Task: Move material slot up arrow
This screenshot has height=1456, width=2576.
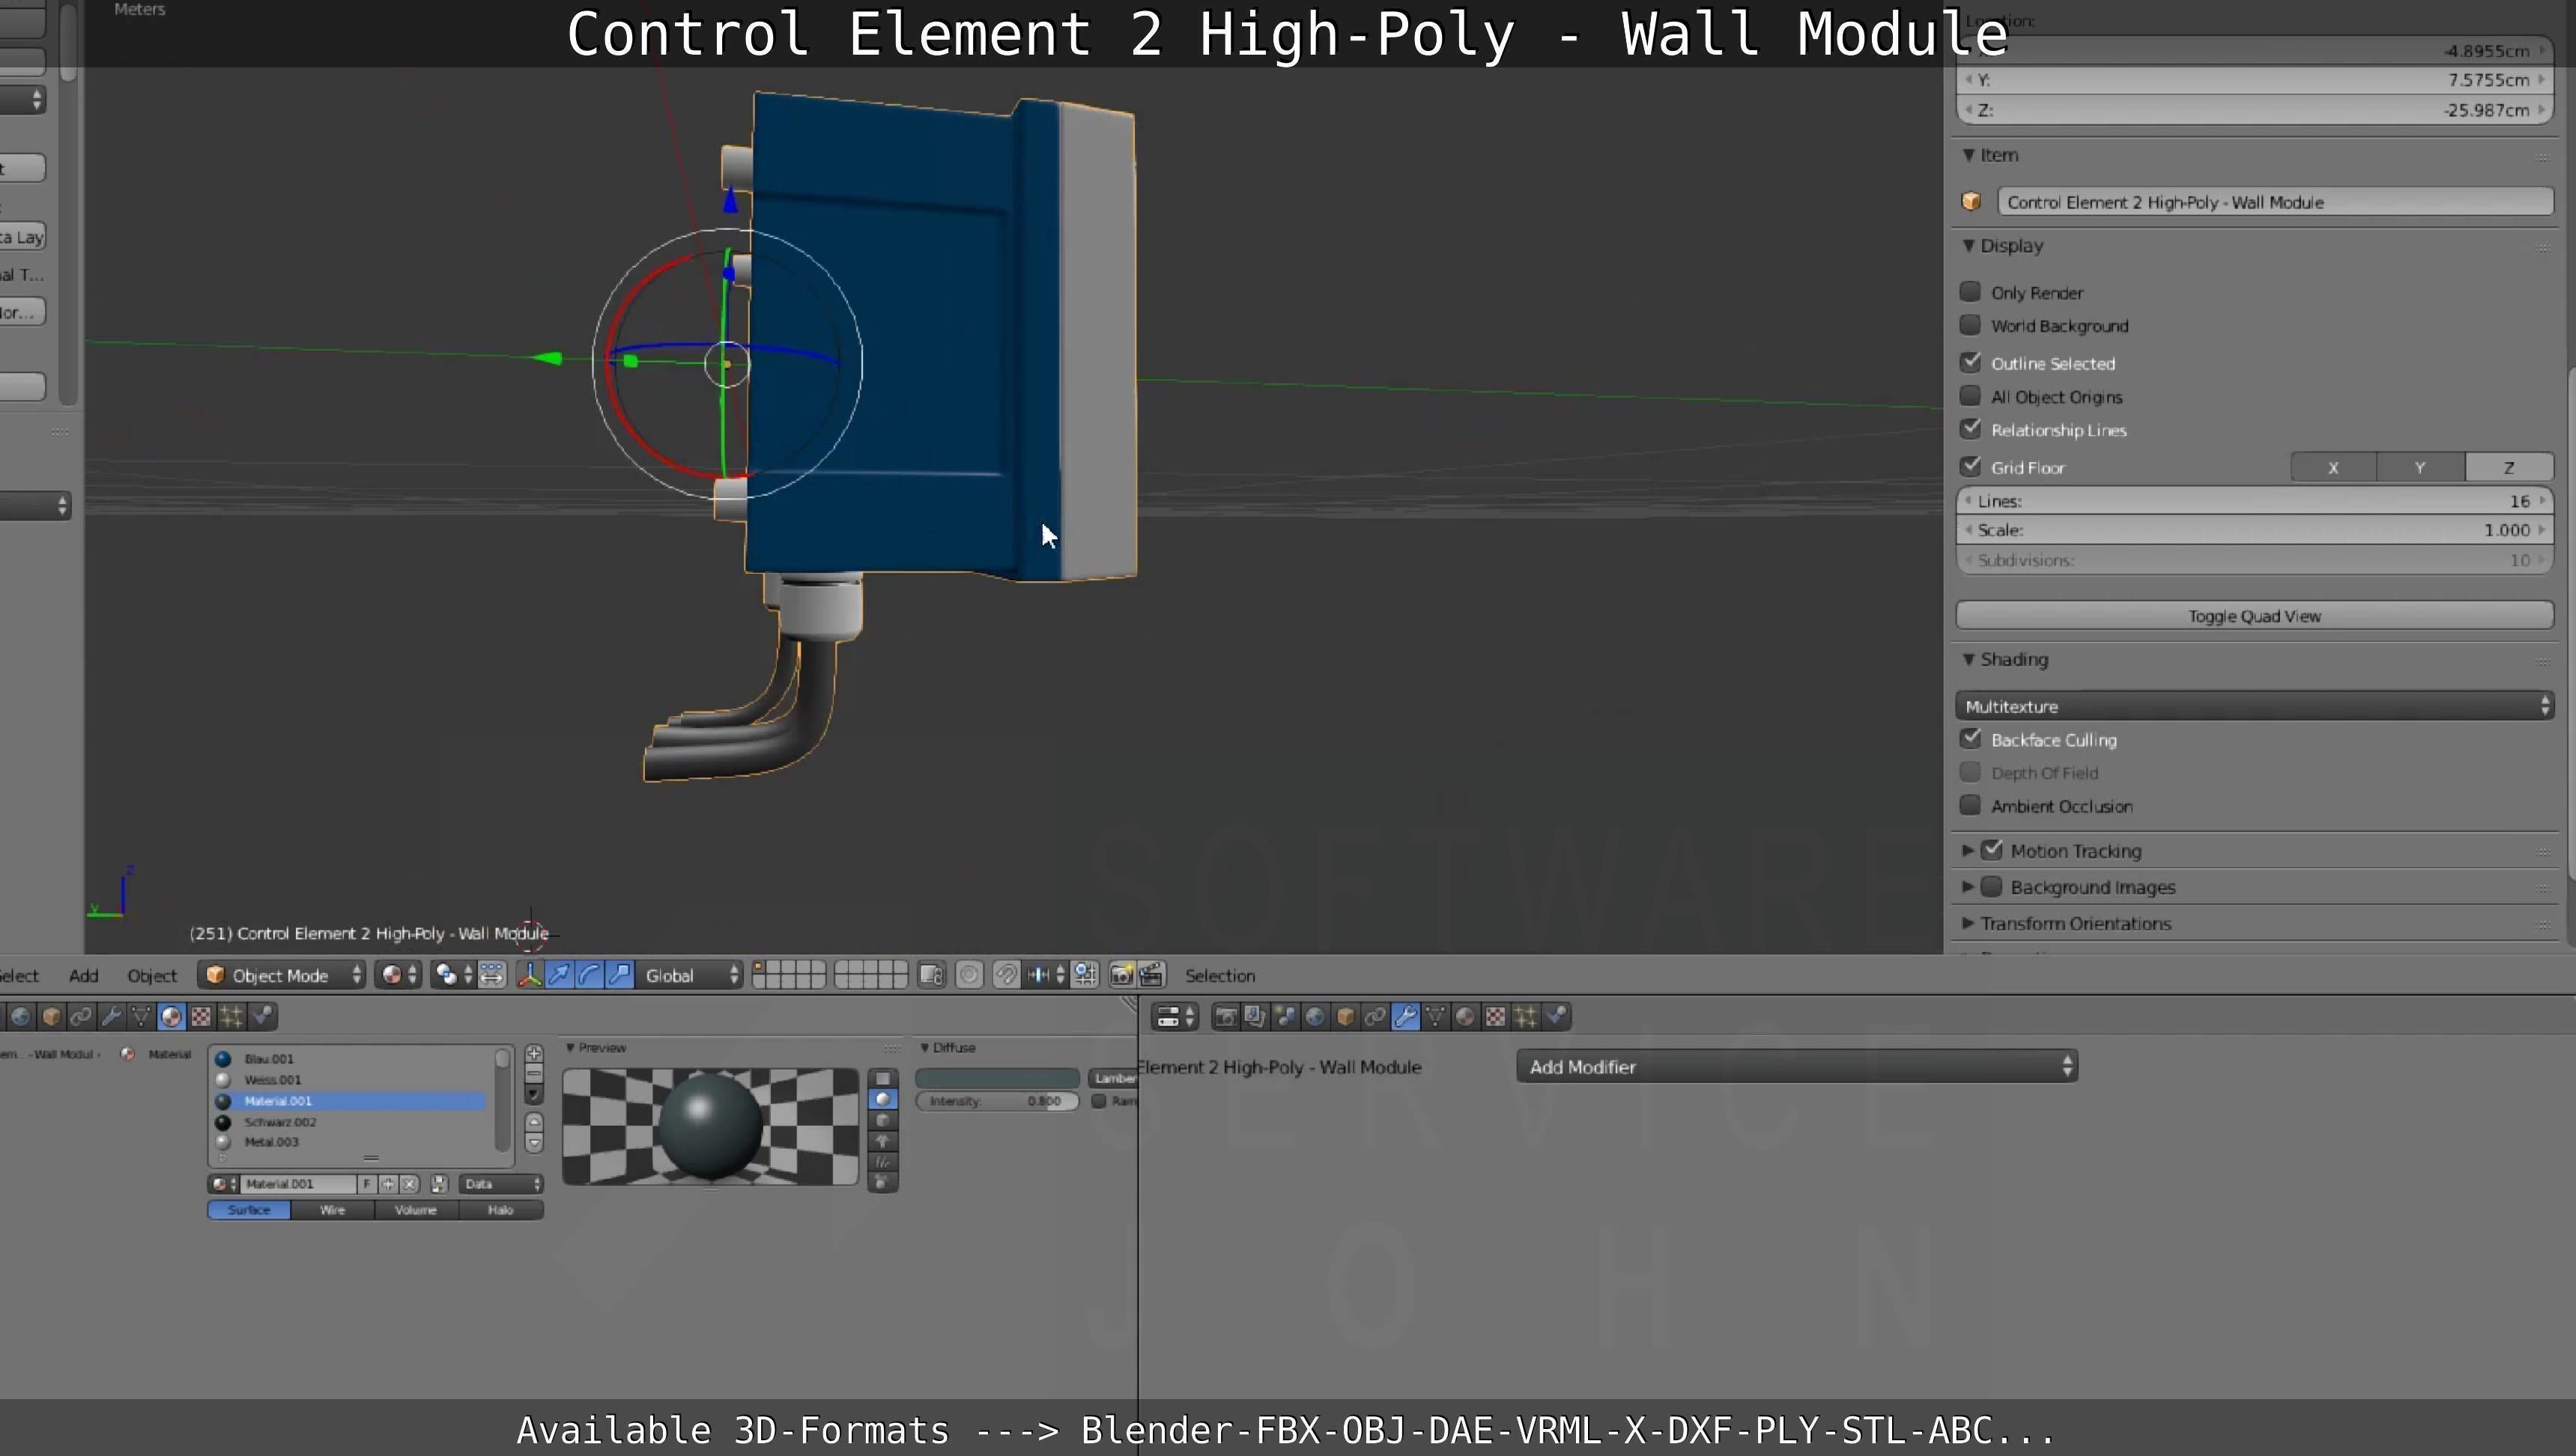Action: [534, 1122]
